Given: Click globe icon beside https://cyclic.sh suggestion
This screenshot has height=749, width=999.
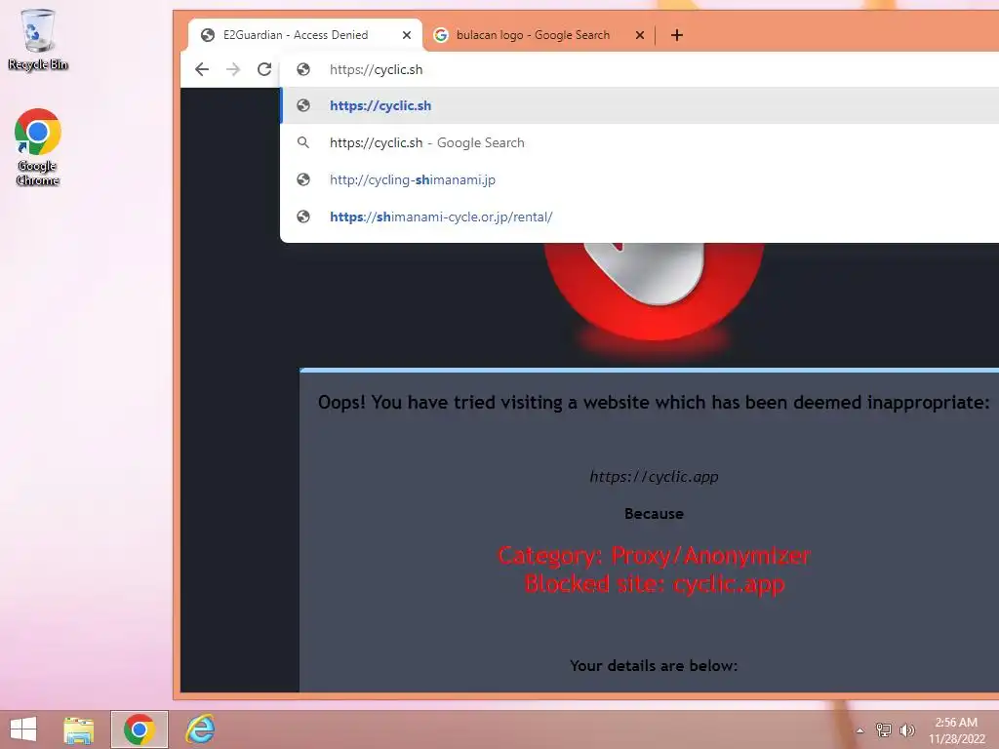Looking at the screenshot, I should click(303, 105).
